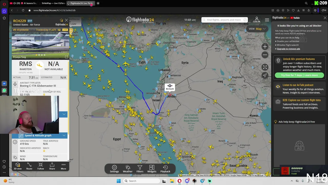The width and height of the screenshot is (328, 185).
Task: Open Telegram from the taskbar
Action: point(202,181)
